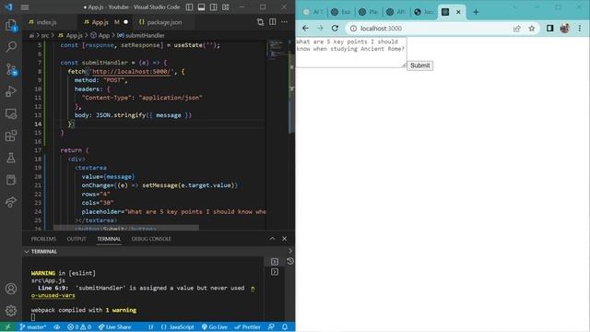Go back in the browser
Screen dimensions: 590x332
tap(305, 29)
